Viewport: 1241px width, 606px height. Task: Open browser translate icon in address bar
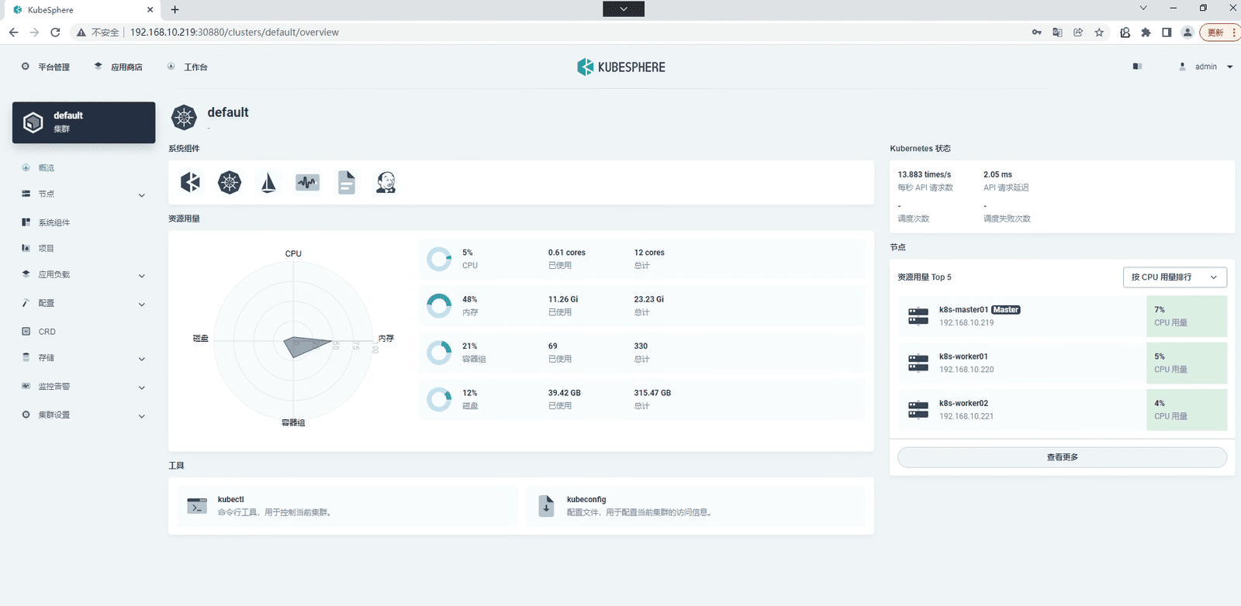pyautogui.click(x=1057, y=32)
